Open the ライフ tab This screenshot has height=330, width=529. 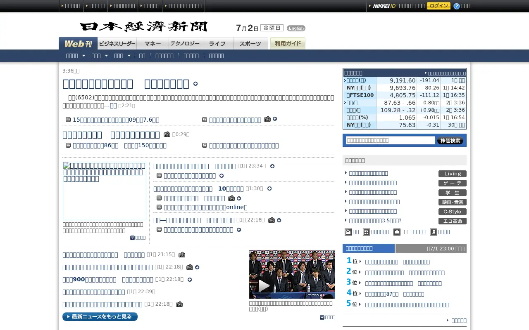(x=217, y=43)
